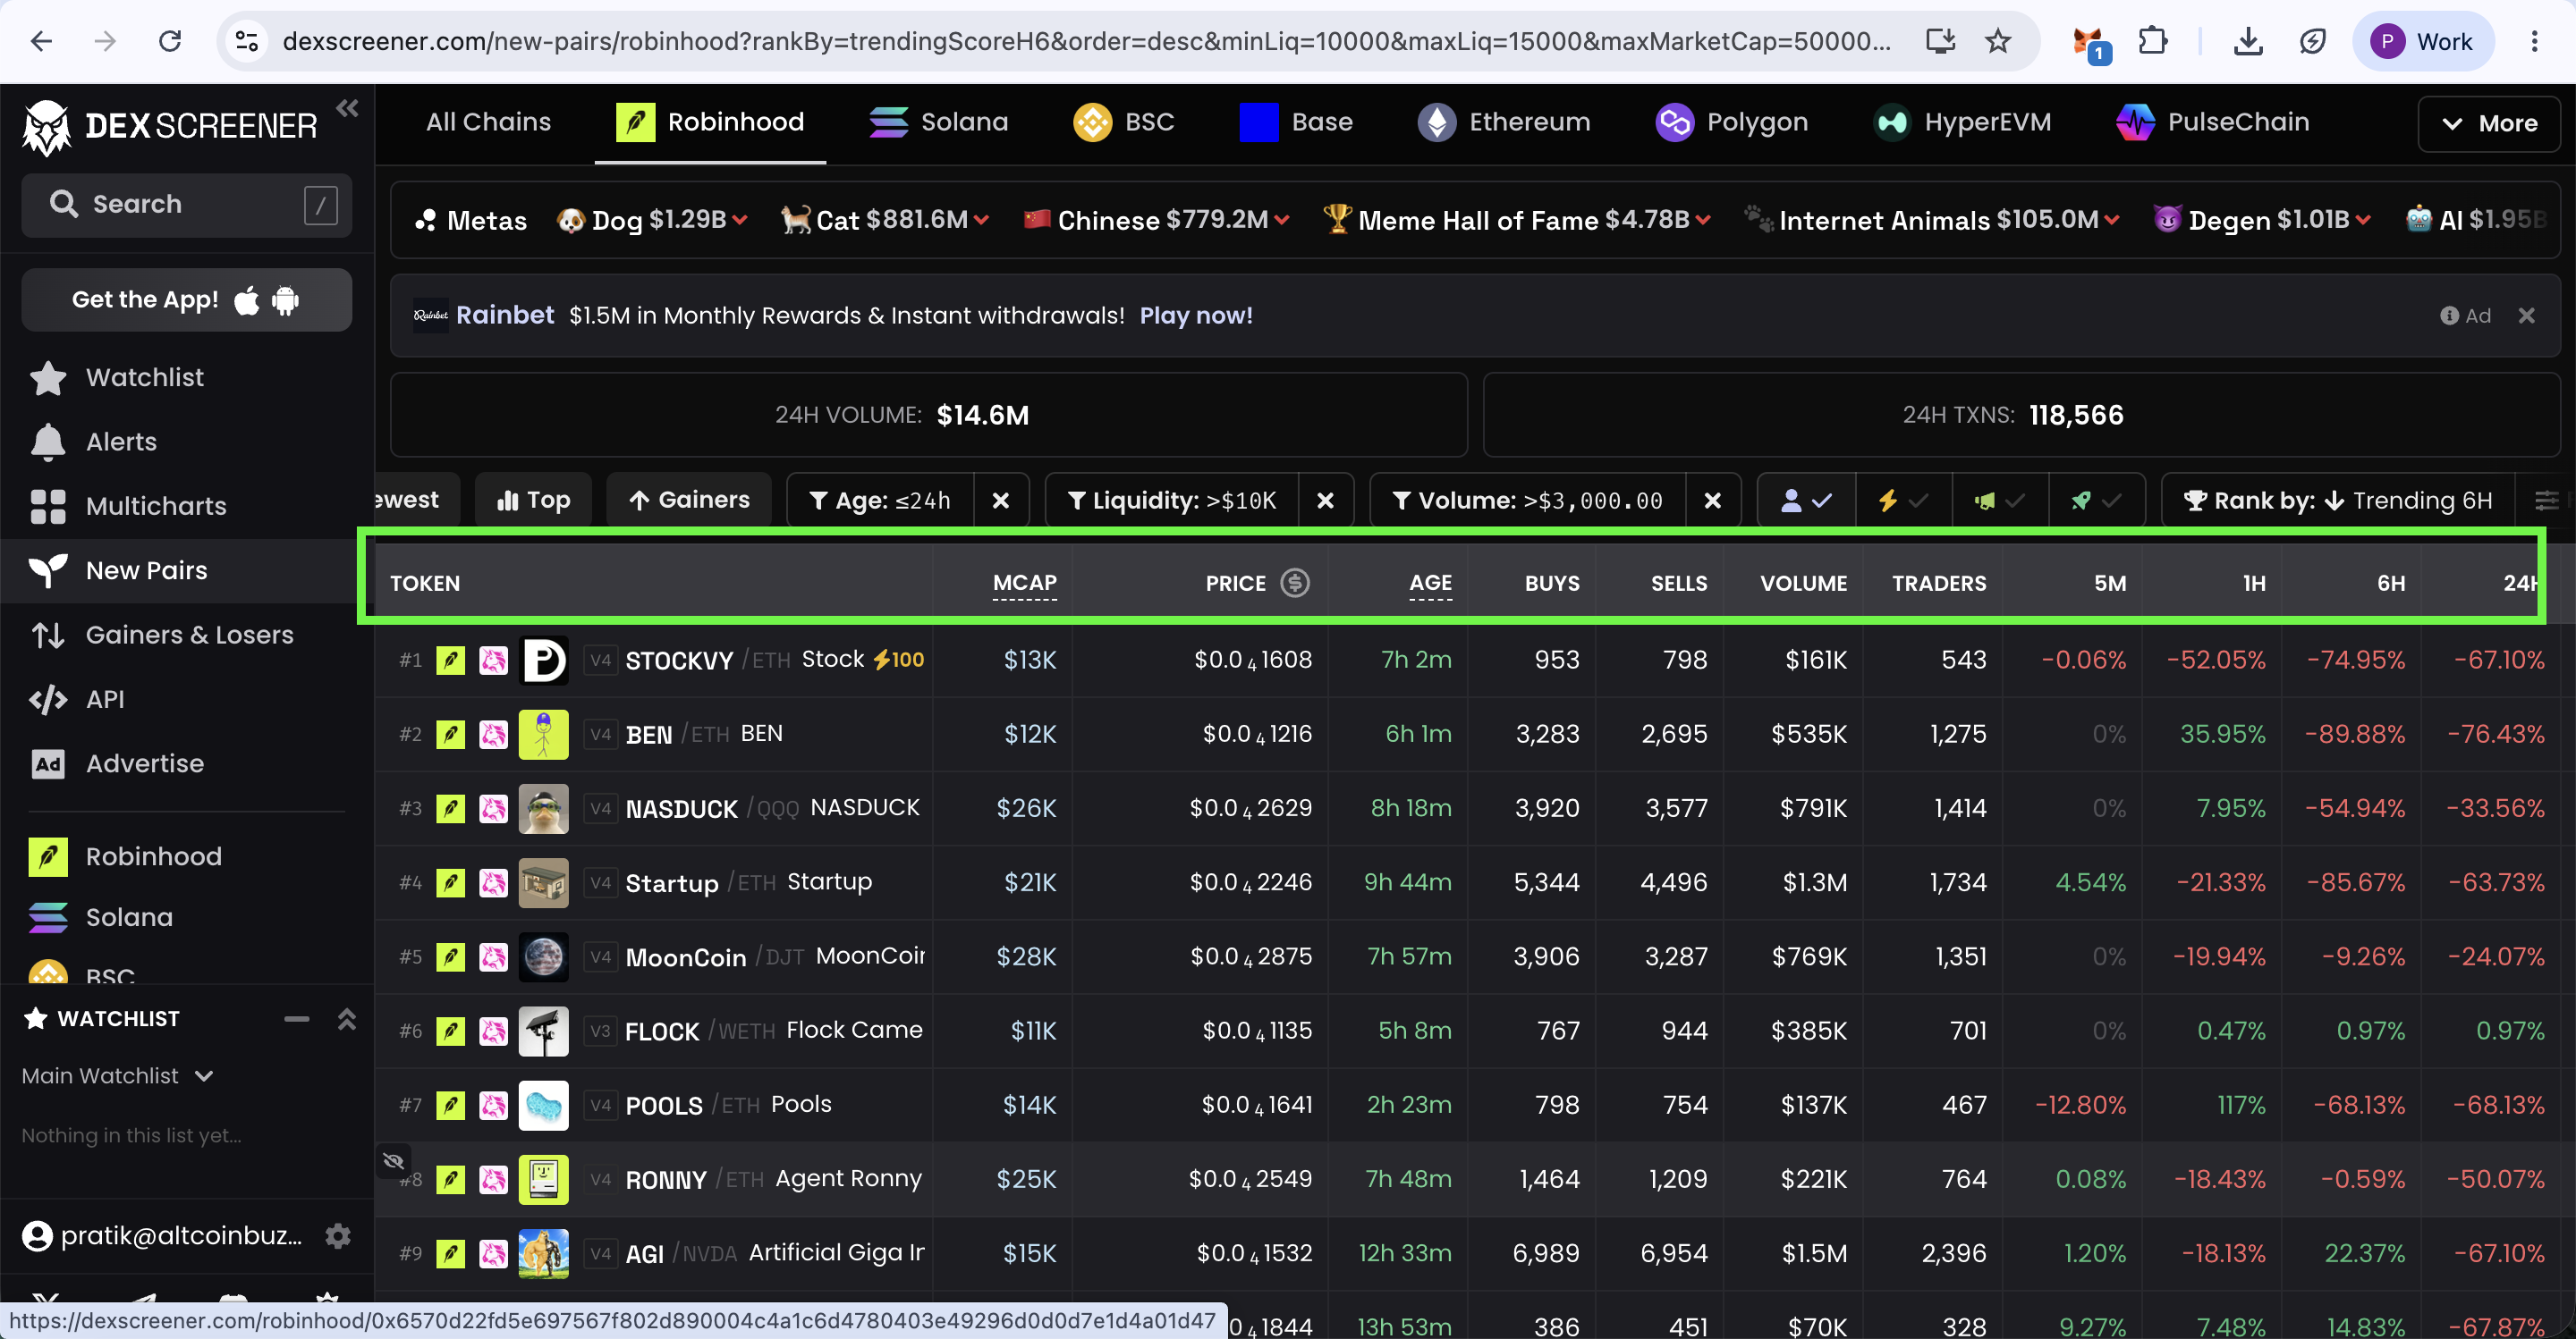Click the Top ranking button
This screenshot has width=2576, height=1339.
pyautogui.click(x=533, y=501)
